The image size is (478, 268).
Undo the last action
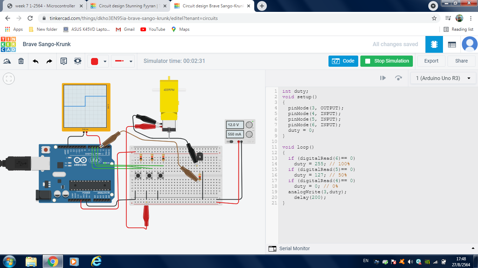(x=35, y=61)
